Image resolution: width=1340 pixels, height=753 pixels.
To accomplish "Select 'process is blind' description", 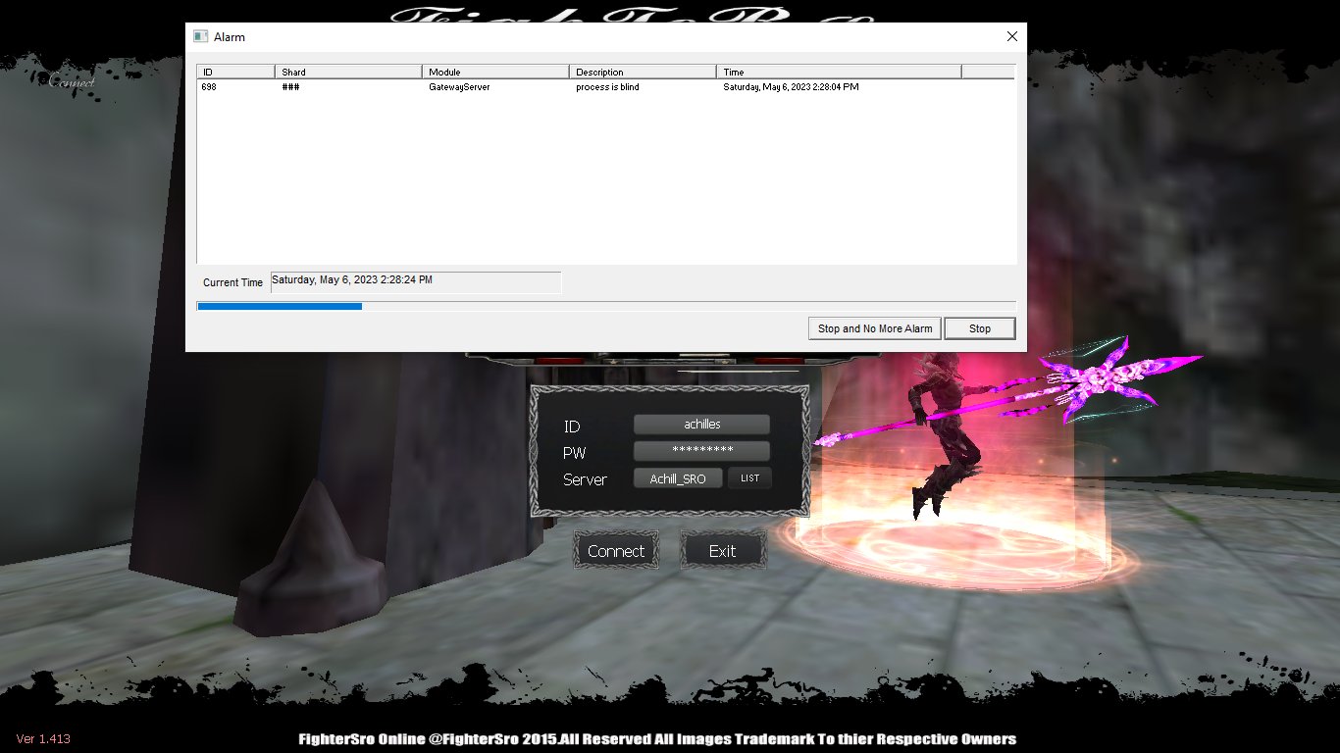I will [607, 87].
